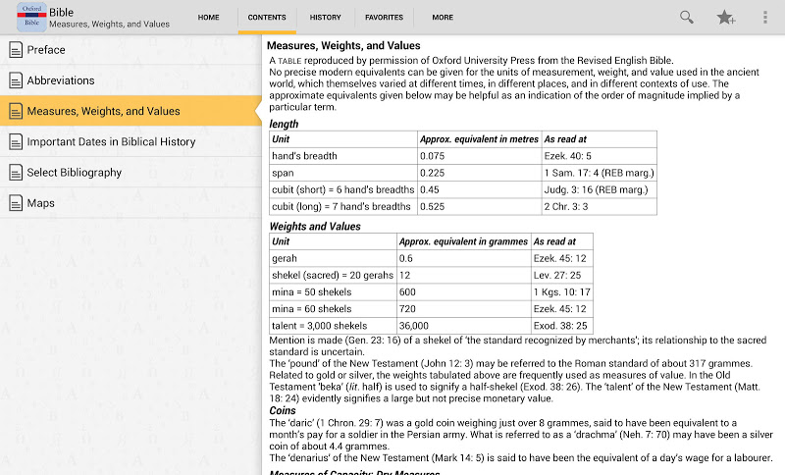Switch to the Home tab
Viewport: 785px width, 475px height.
208,18
